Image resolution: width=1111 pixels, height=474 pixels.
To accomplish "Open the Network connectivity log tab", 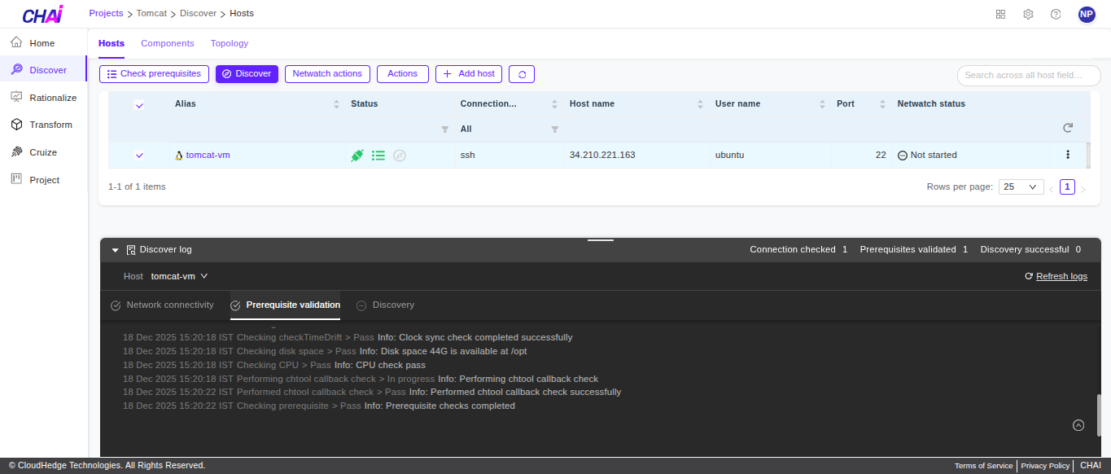I will click(162, 305).
